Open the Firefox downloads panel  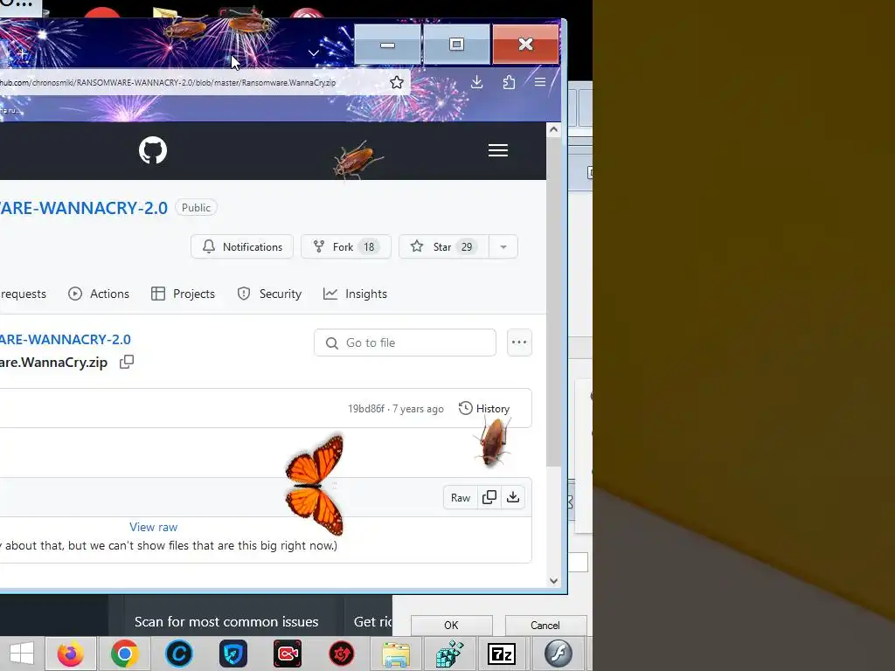(x=476, y=83)
